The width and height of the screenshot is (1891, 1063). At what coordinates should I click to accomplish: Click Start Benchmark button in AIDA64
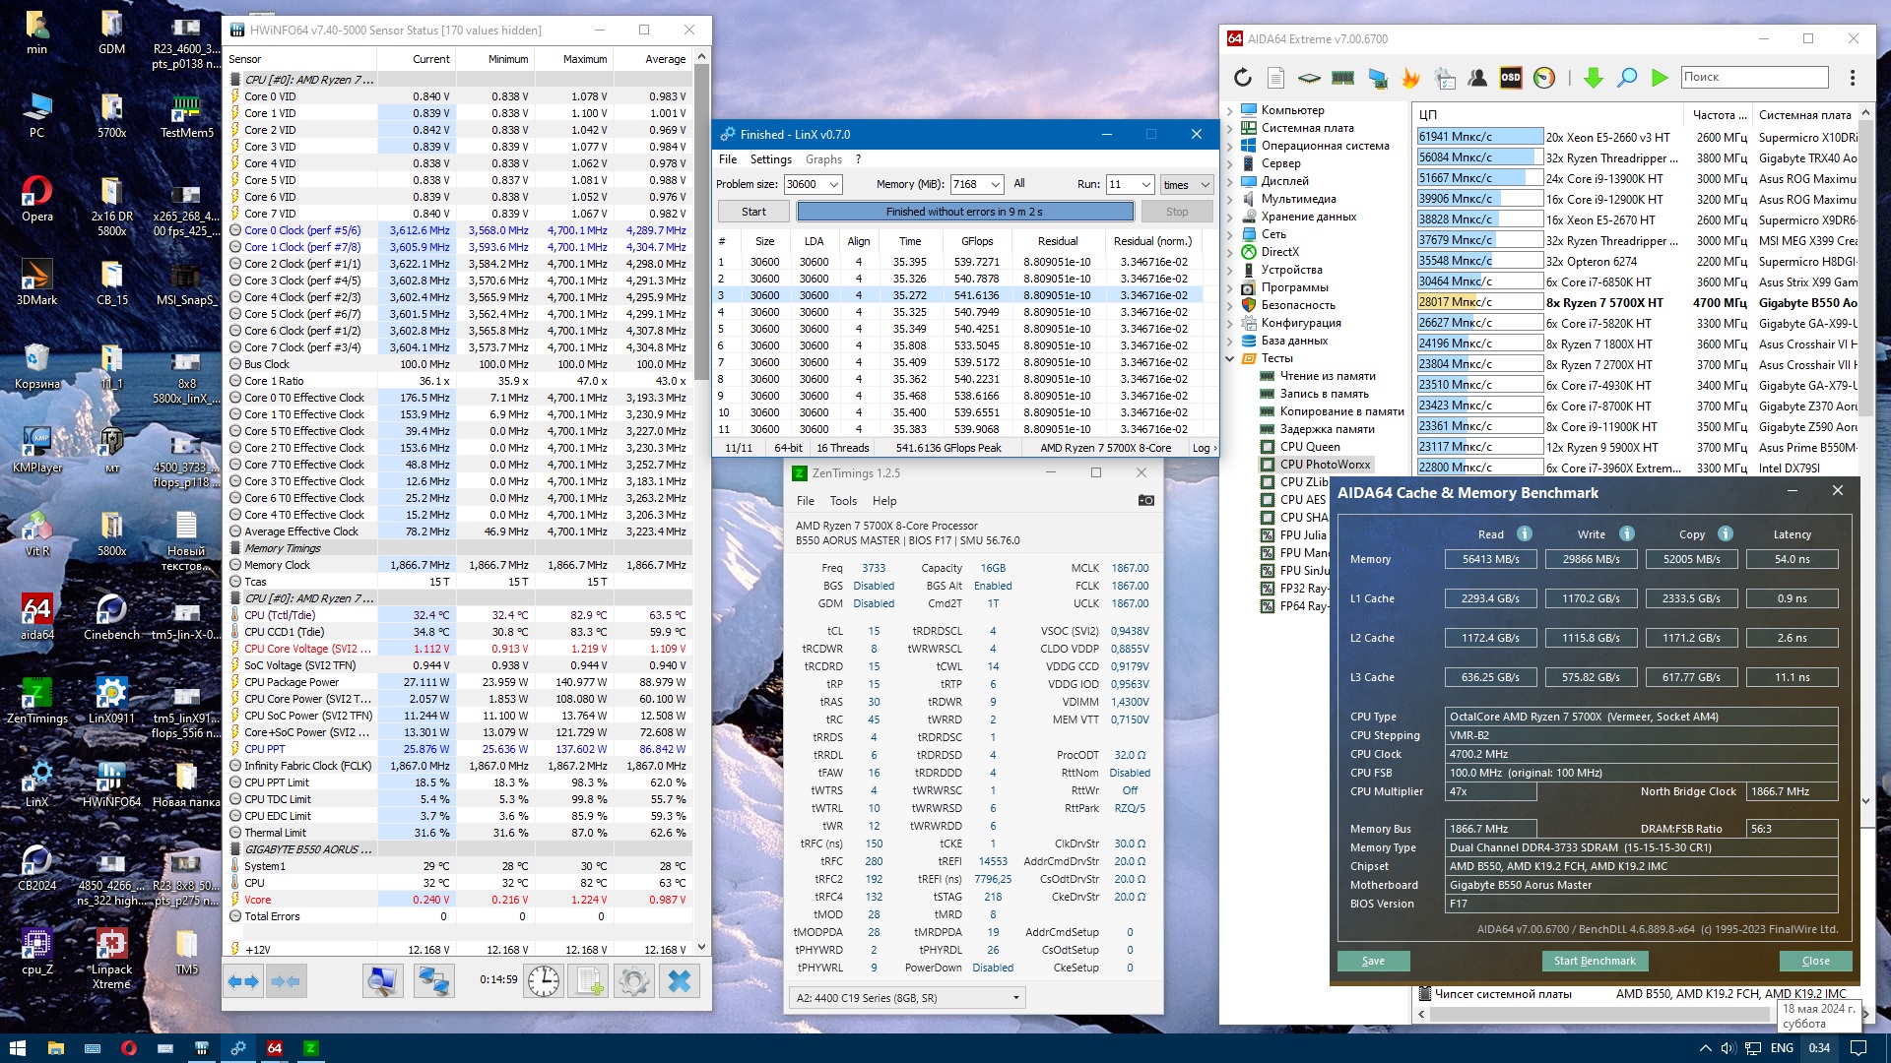[x=1594, y=961]
